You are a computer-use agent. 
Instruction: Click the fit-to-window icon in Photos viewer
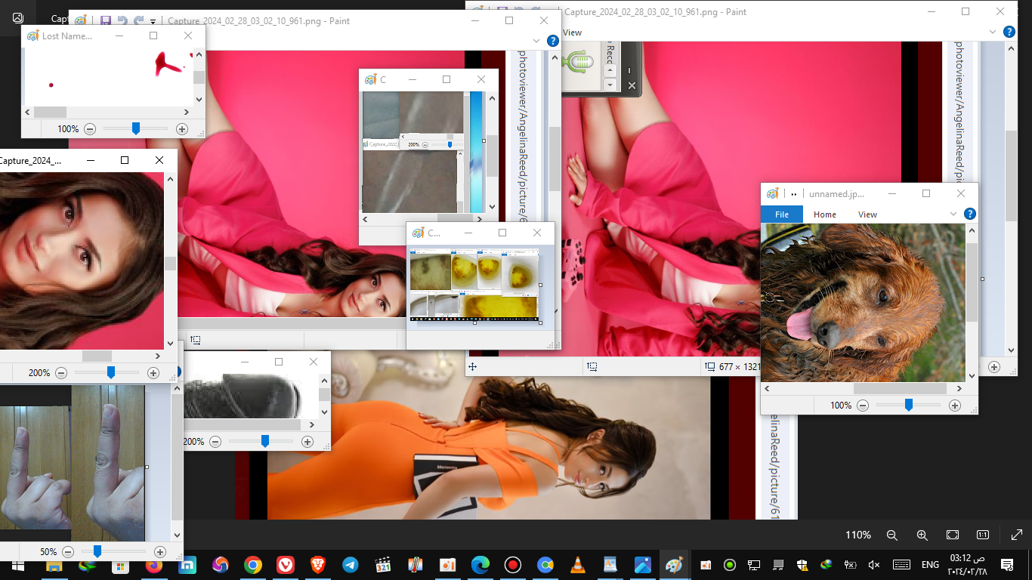pos(953,535)
